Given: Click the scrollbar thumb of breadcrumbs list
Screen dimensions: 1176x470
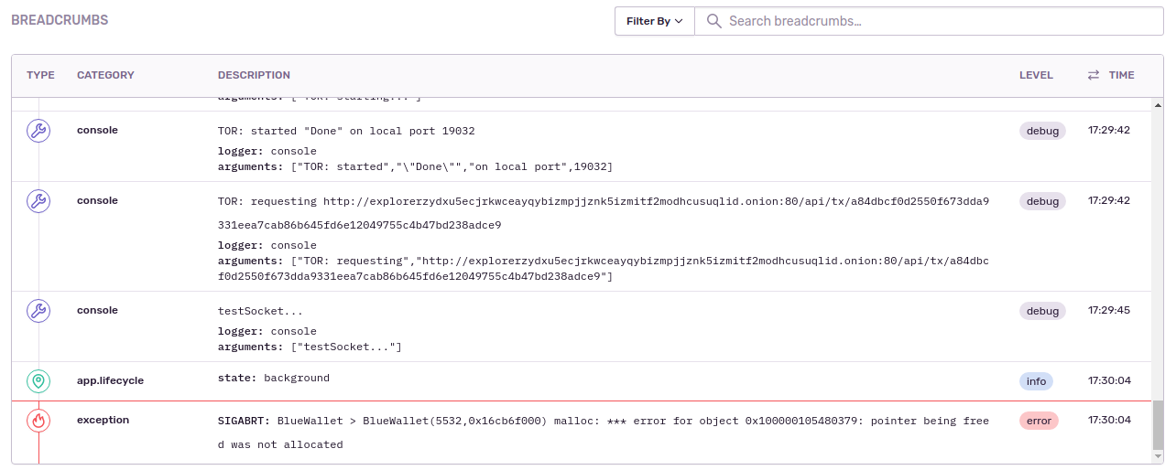Looking at the screenshot, I should [1159, 424].
